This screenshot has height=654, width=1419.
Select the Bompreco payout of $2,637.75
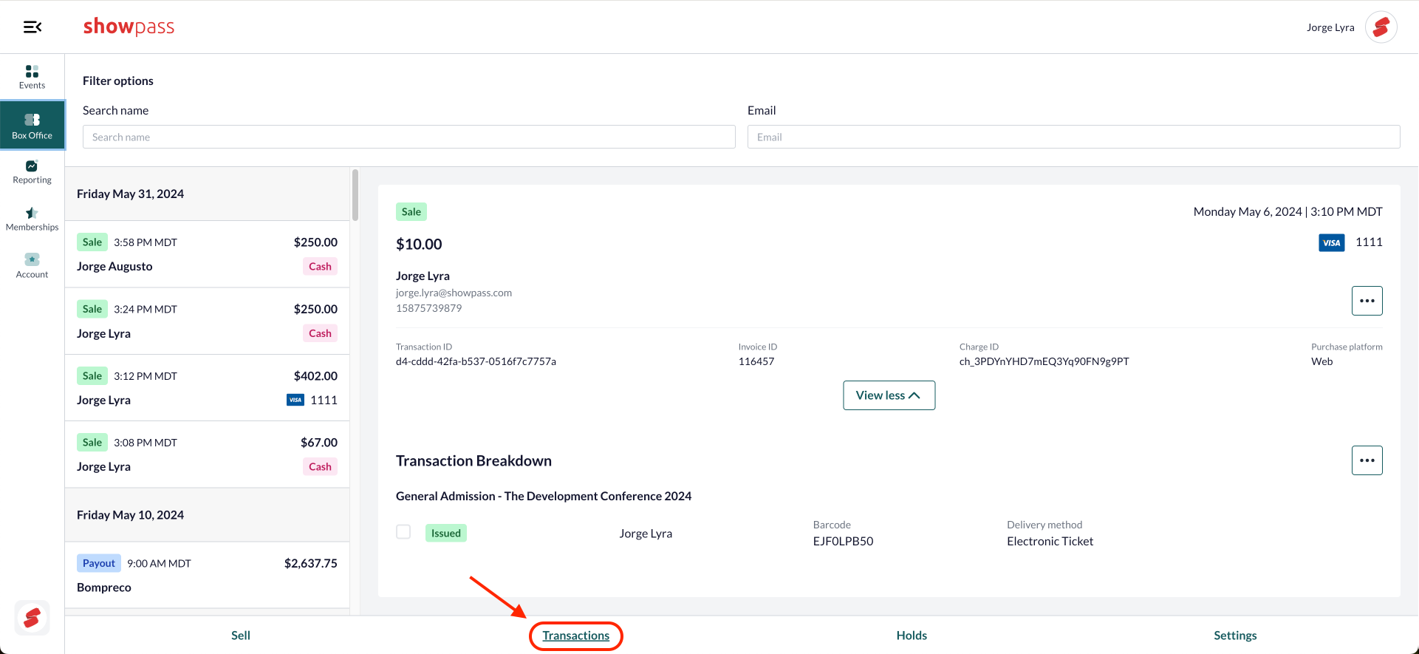[x=207, y=575]
